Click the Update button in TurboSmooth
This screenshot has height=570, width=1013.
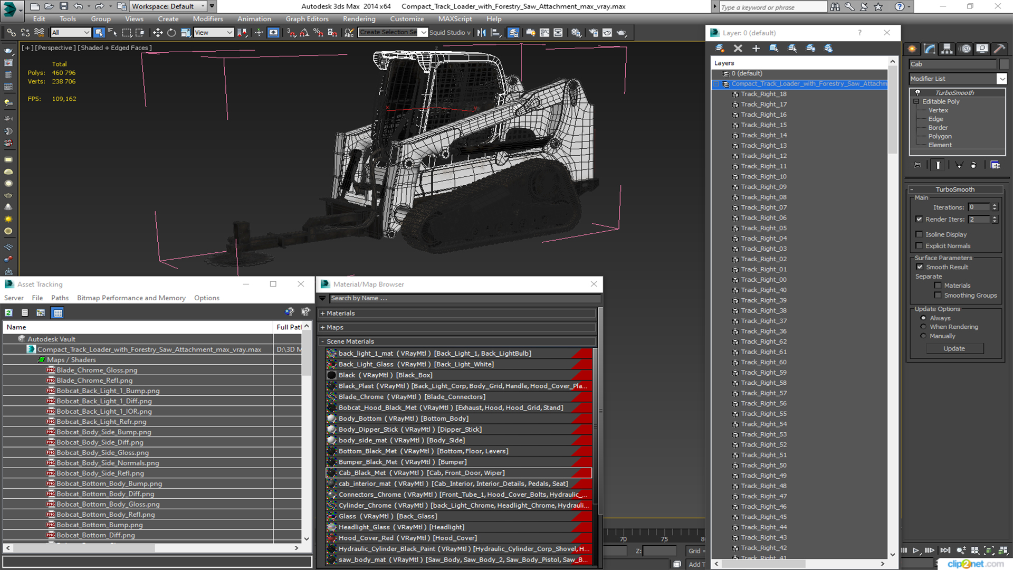click(954, 349)
